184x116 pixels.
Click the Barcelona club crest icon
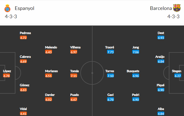[177, 8]
